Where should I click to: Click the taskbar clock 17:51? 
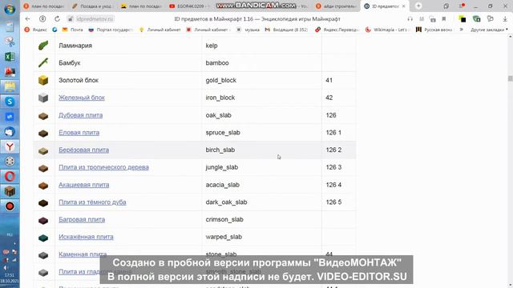[x=10, y=275]
